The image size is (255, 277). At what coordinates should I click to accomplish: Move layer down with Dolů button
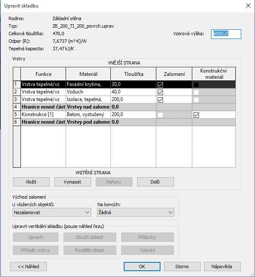click(x=155, y=182)
